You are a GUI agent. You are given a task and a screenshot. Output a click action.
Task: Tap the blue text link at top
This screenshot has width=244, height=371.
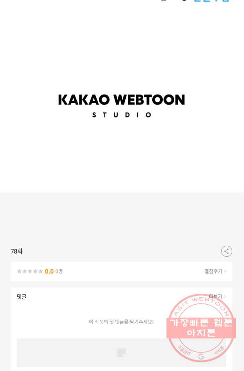coord(211,1)
